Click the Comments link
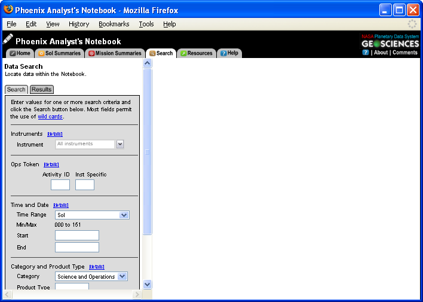 pyautogui.click(x=405, y=53)
